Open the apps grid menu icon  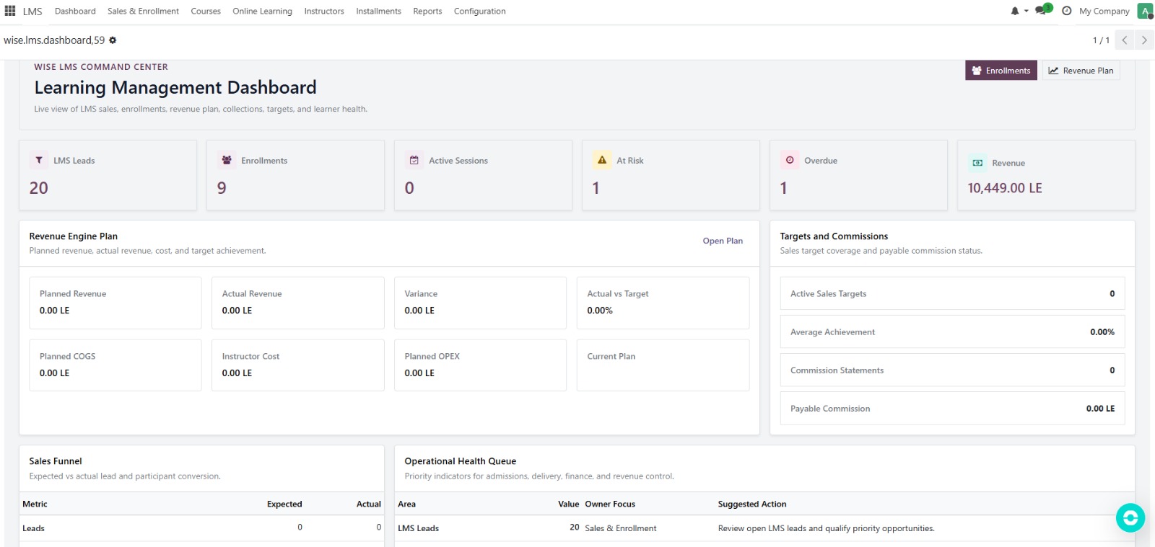click(x=10, y=11)
